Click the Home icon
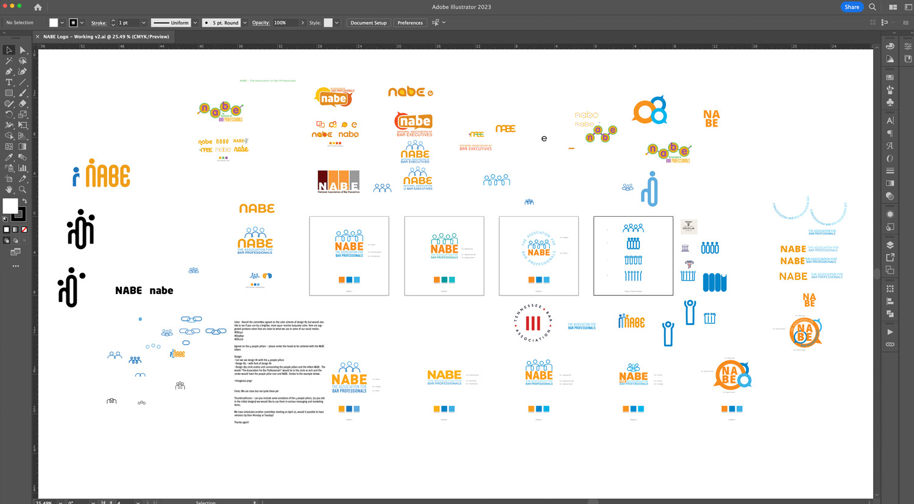Image resolution: width=914 pixels, height=504 pixels. [x=38, y=7]
